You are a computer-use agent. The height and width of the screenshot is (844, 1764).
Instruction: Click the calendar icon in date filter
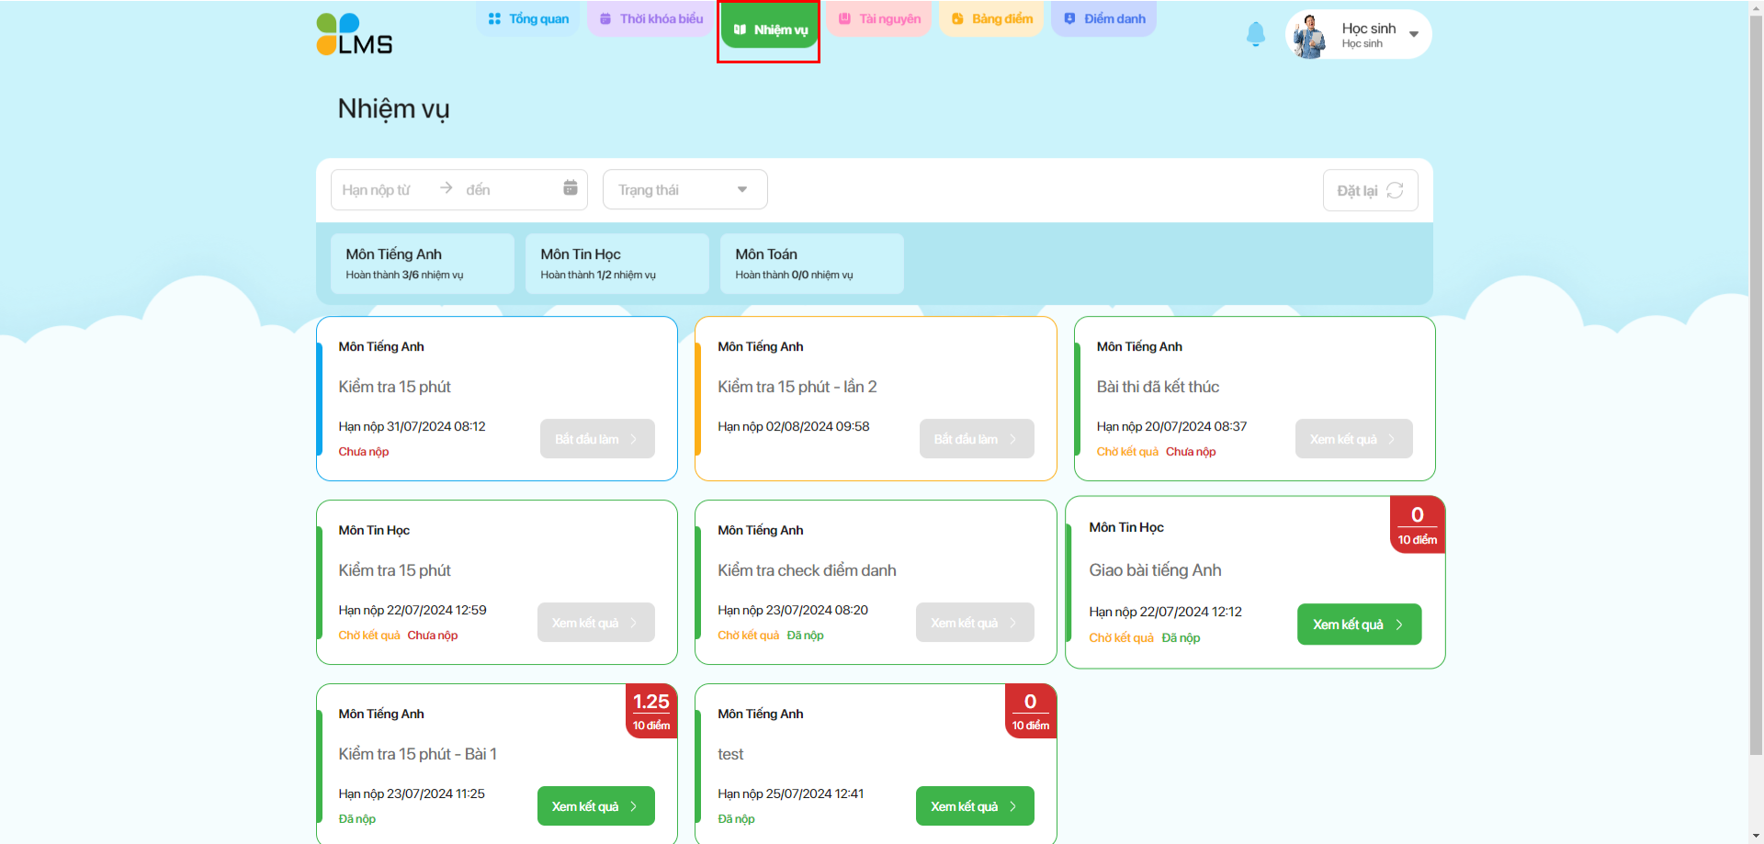pyautogui.click(x=570, y=188)
